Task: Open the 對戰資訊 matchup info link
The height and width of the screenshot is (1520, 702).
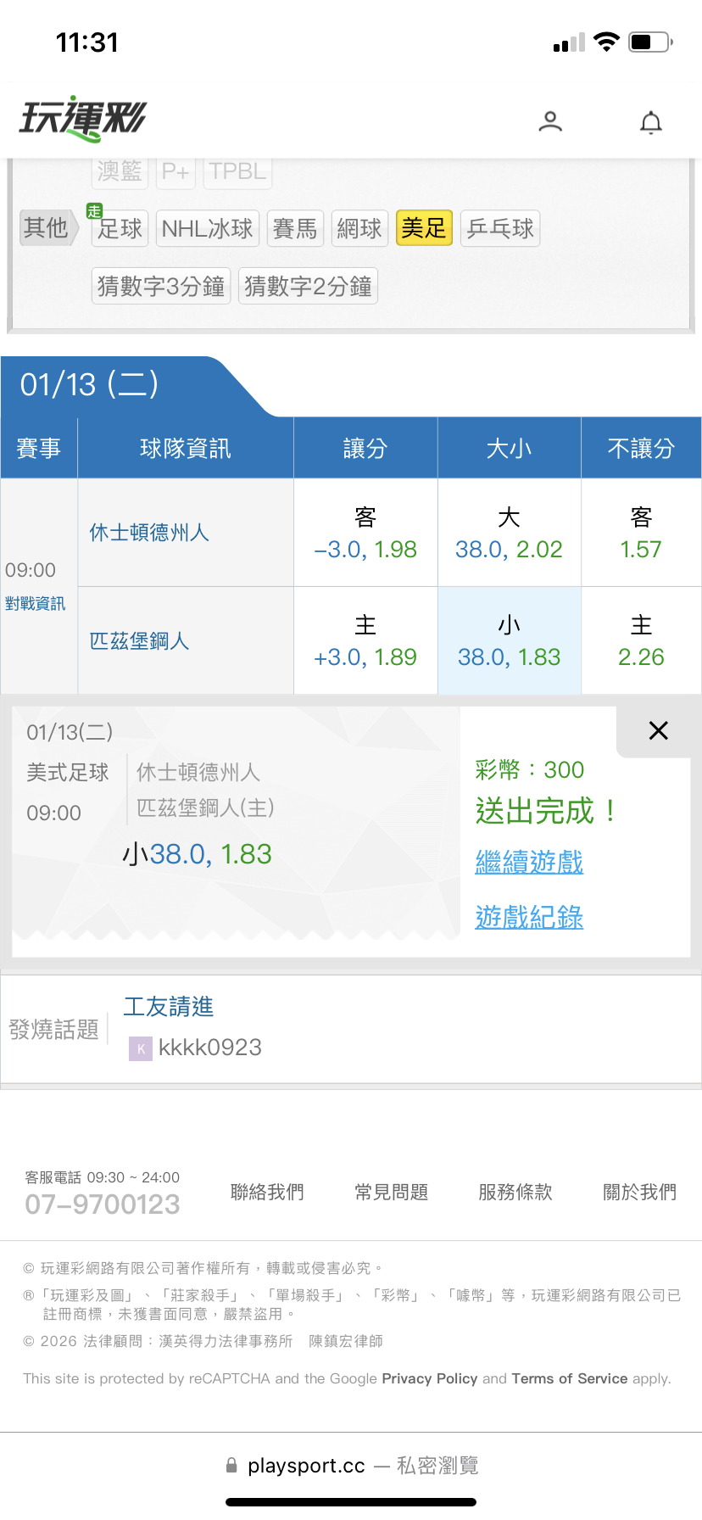Action: tap(35, 604)
